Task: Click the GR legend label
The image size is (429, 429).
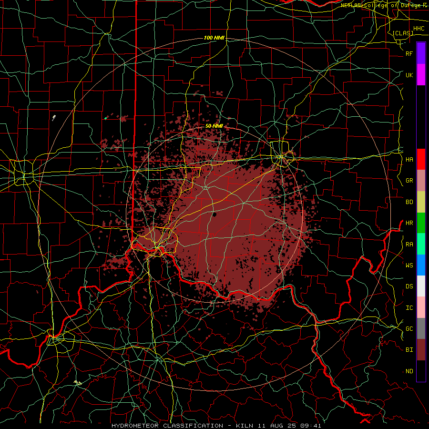Action: [x=409, y=181]
